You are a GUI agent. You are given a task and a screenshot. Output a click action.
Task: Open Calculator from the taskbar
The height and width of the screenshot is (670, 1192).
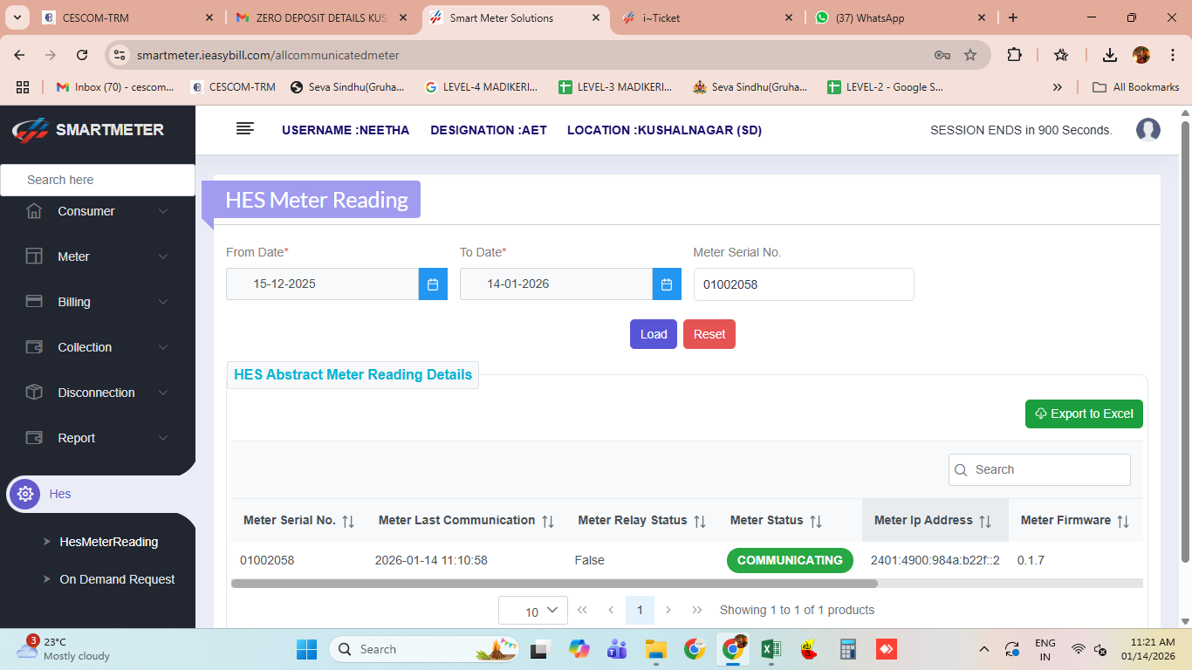click(846, 650)
